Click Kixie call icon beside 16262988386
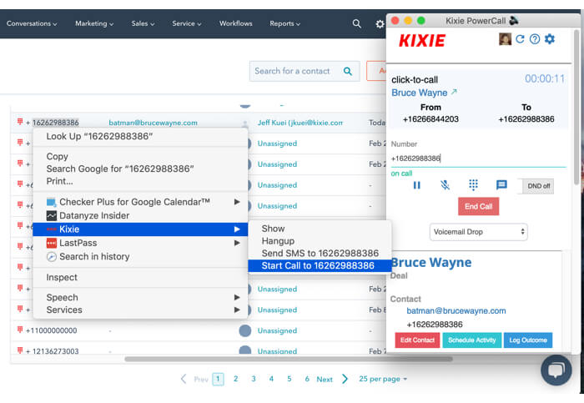 click(x=20, y=122)
